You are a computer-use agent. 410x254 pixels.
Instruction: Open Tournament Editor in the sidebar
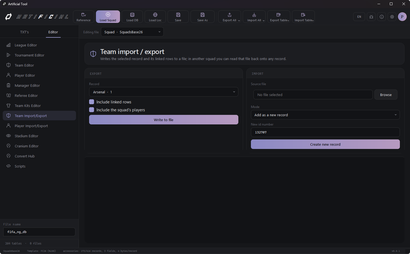tap(39, 55)
